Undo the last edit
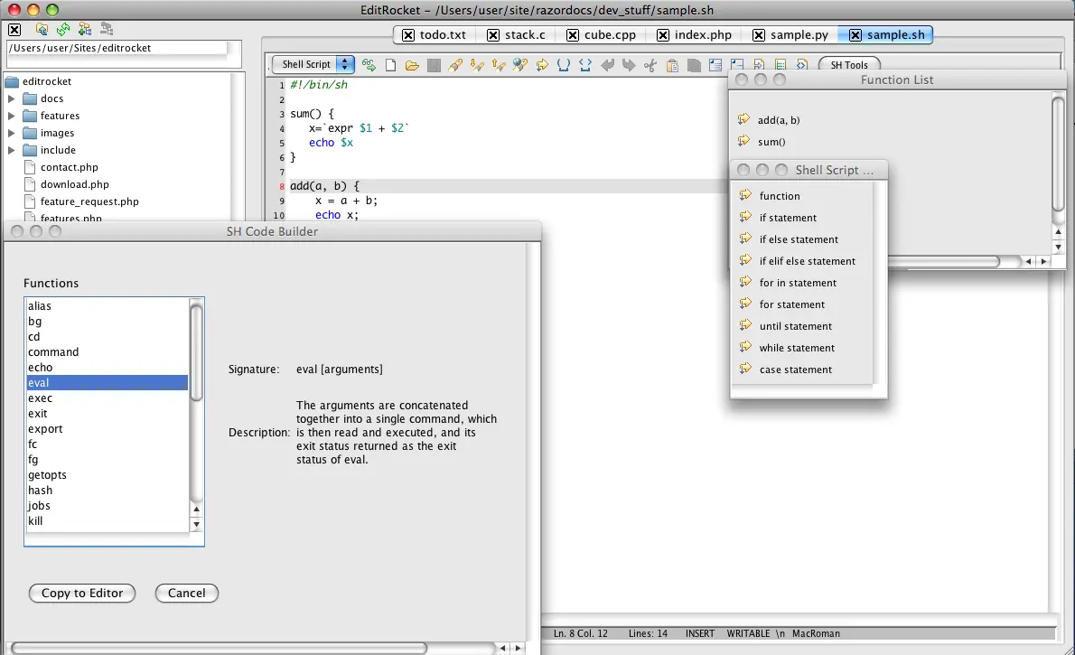 (607, 65)
